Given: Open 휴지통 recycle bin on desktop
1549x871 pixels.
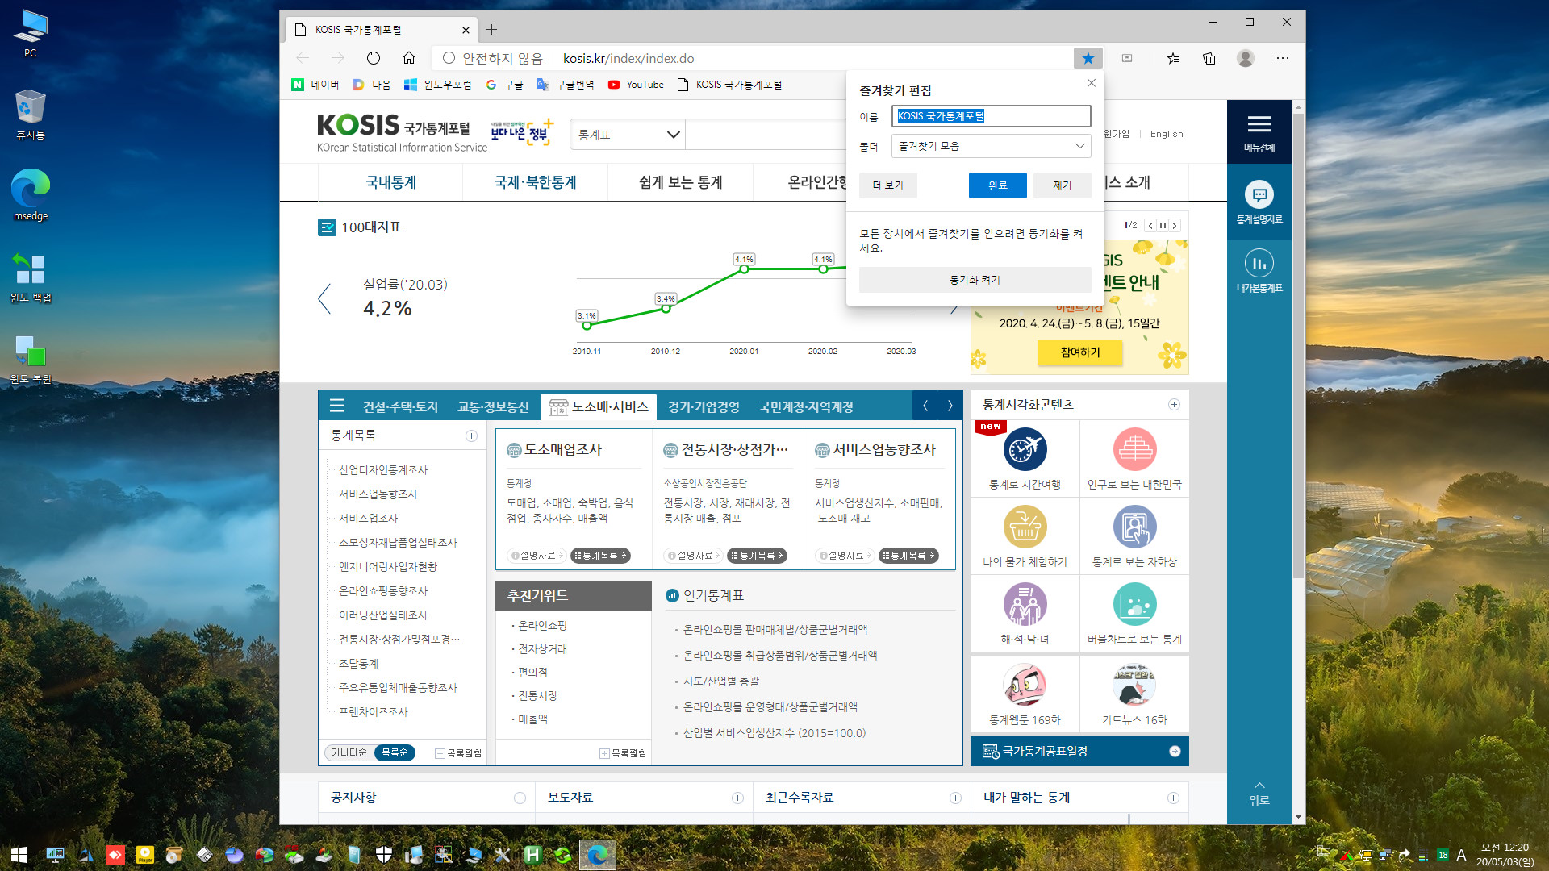Looking at the screenshot, I should click(x=31, y=114).
